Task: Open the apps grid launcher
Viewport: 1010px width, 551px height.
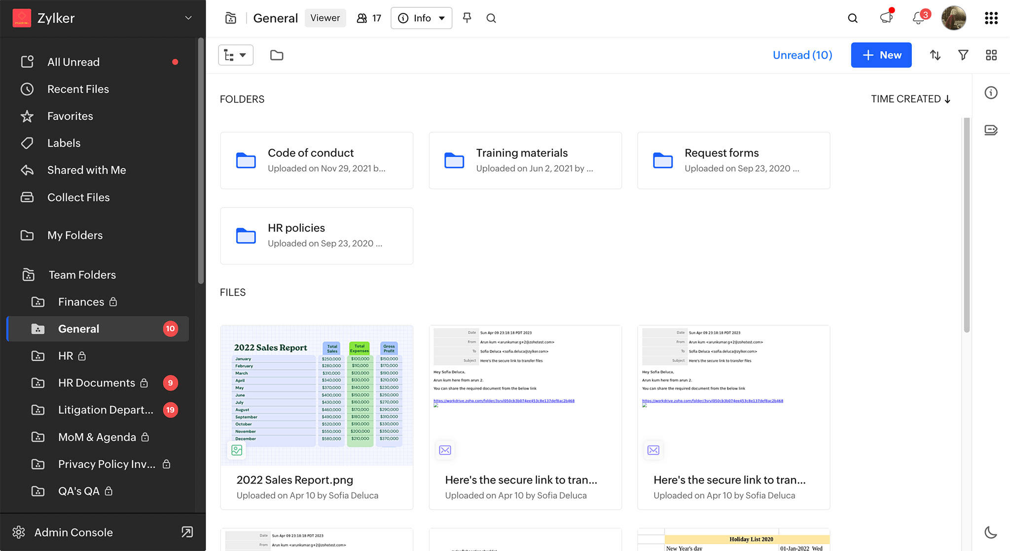Action: pos(991,18)
